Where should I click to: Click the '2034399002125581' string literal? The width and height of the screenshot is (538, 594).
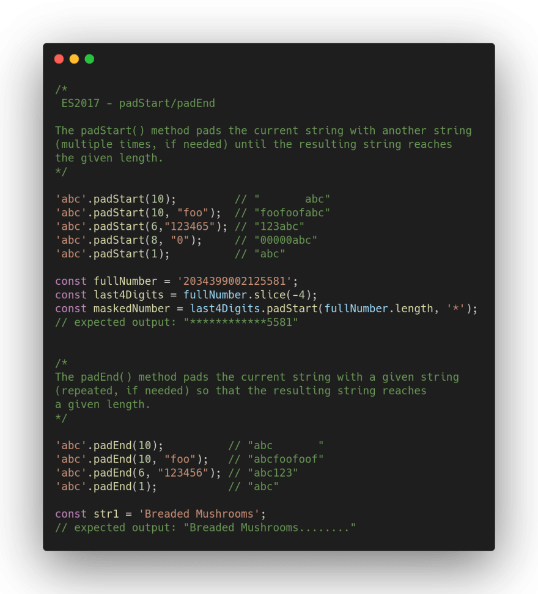coord(234,281)
